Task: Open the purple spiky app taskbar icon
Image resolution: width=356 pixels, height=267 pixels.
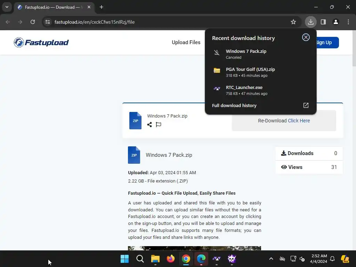Action: point(232,259)
